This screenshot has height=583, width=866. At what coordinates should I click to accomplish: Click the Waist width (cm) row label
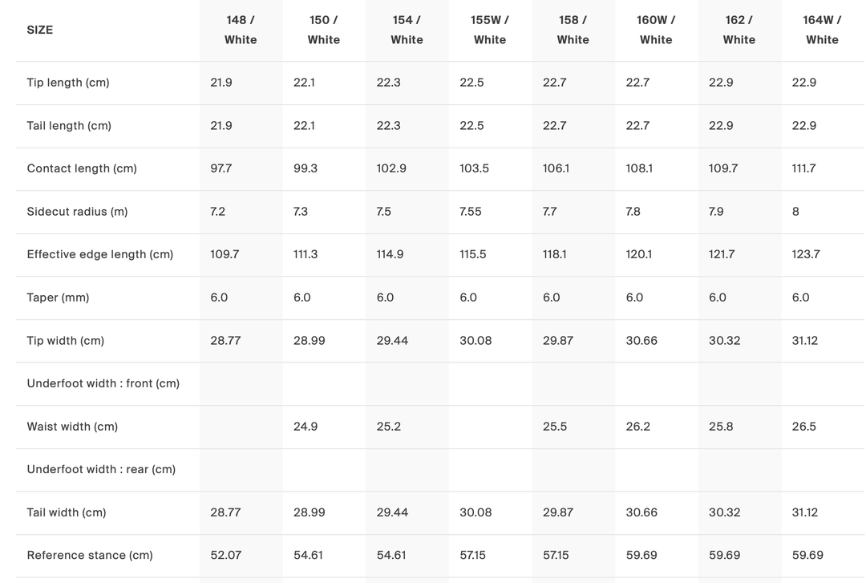[72, 427]
